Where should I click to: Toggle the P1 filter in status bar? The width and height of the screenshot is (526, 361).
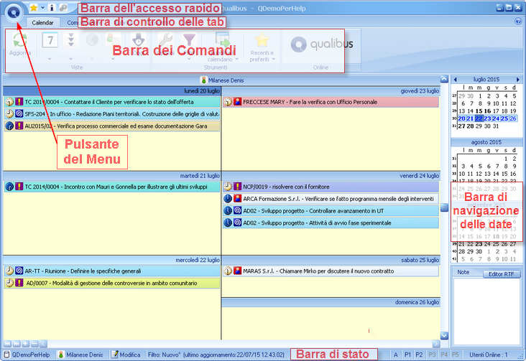(407, 355)
